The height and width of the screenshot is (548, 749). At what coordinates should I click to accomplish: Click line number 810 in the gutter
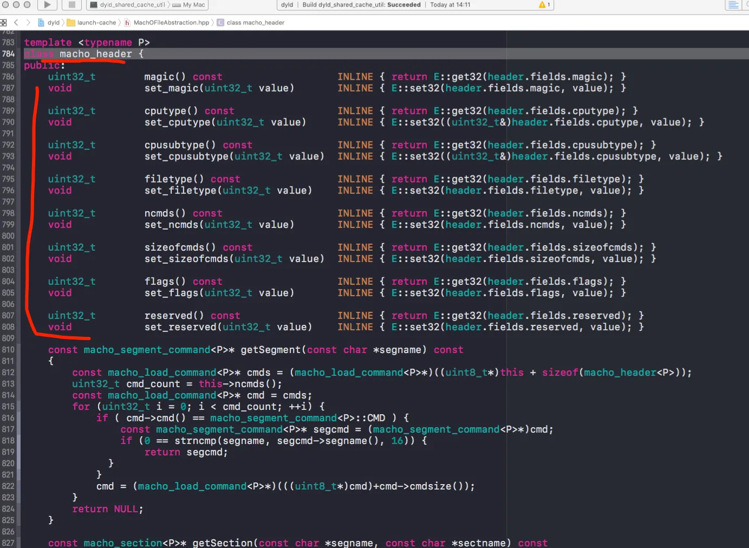(x=8, y=350)
